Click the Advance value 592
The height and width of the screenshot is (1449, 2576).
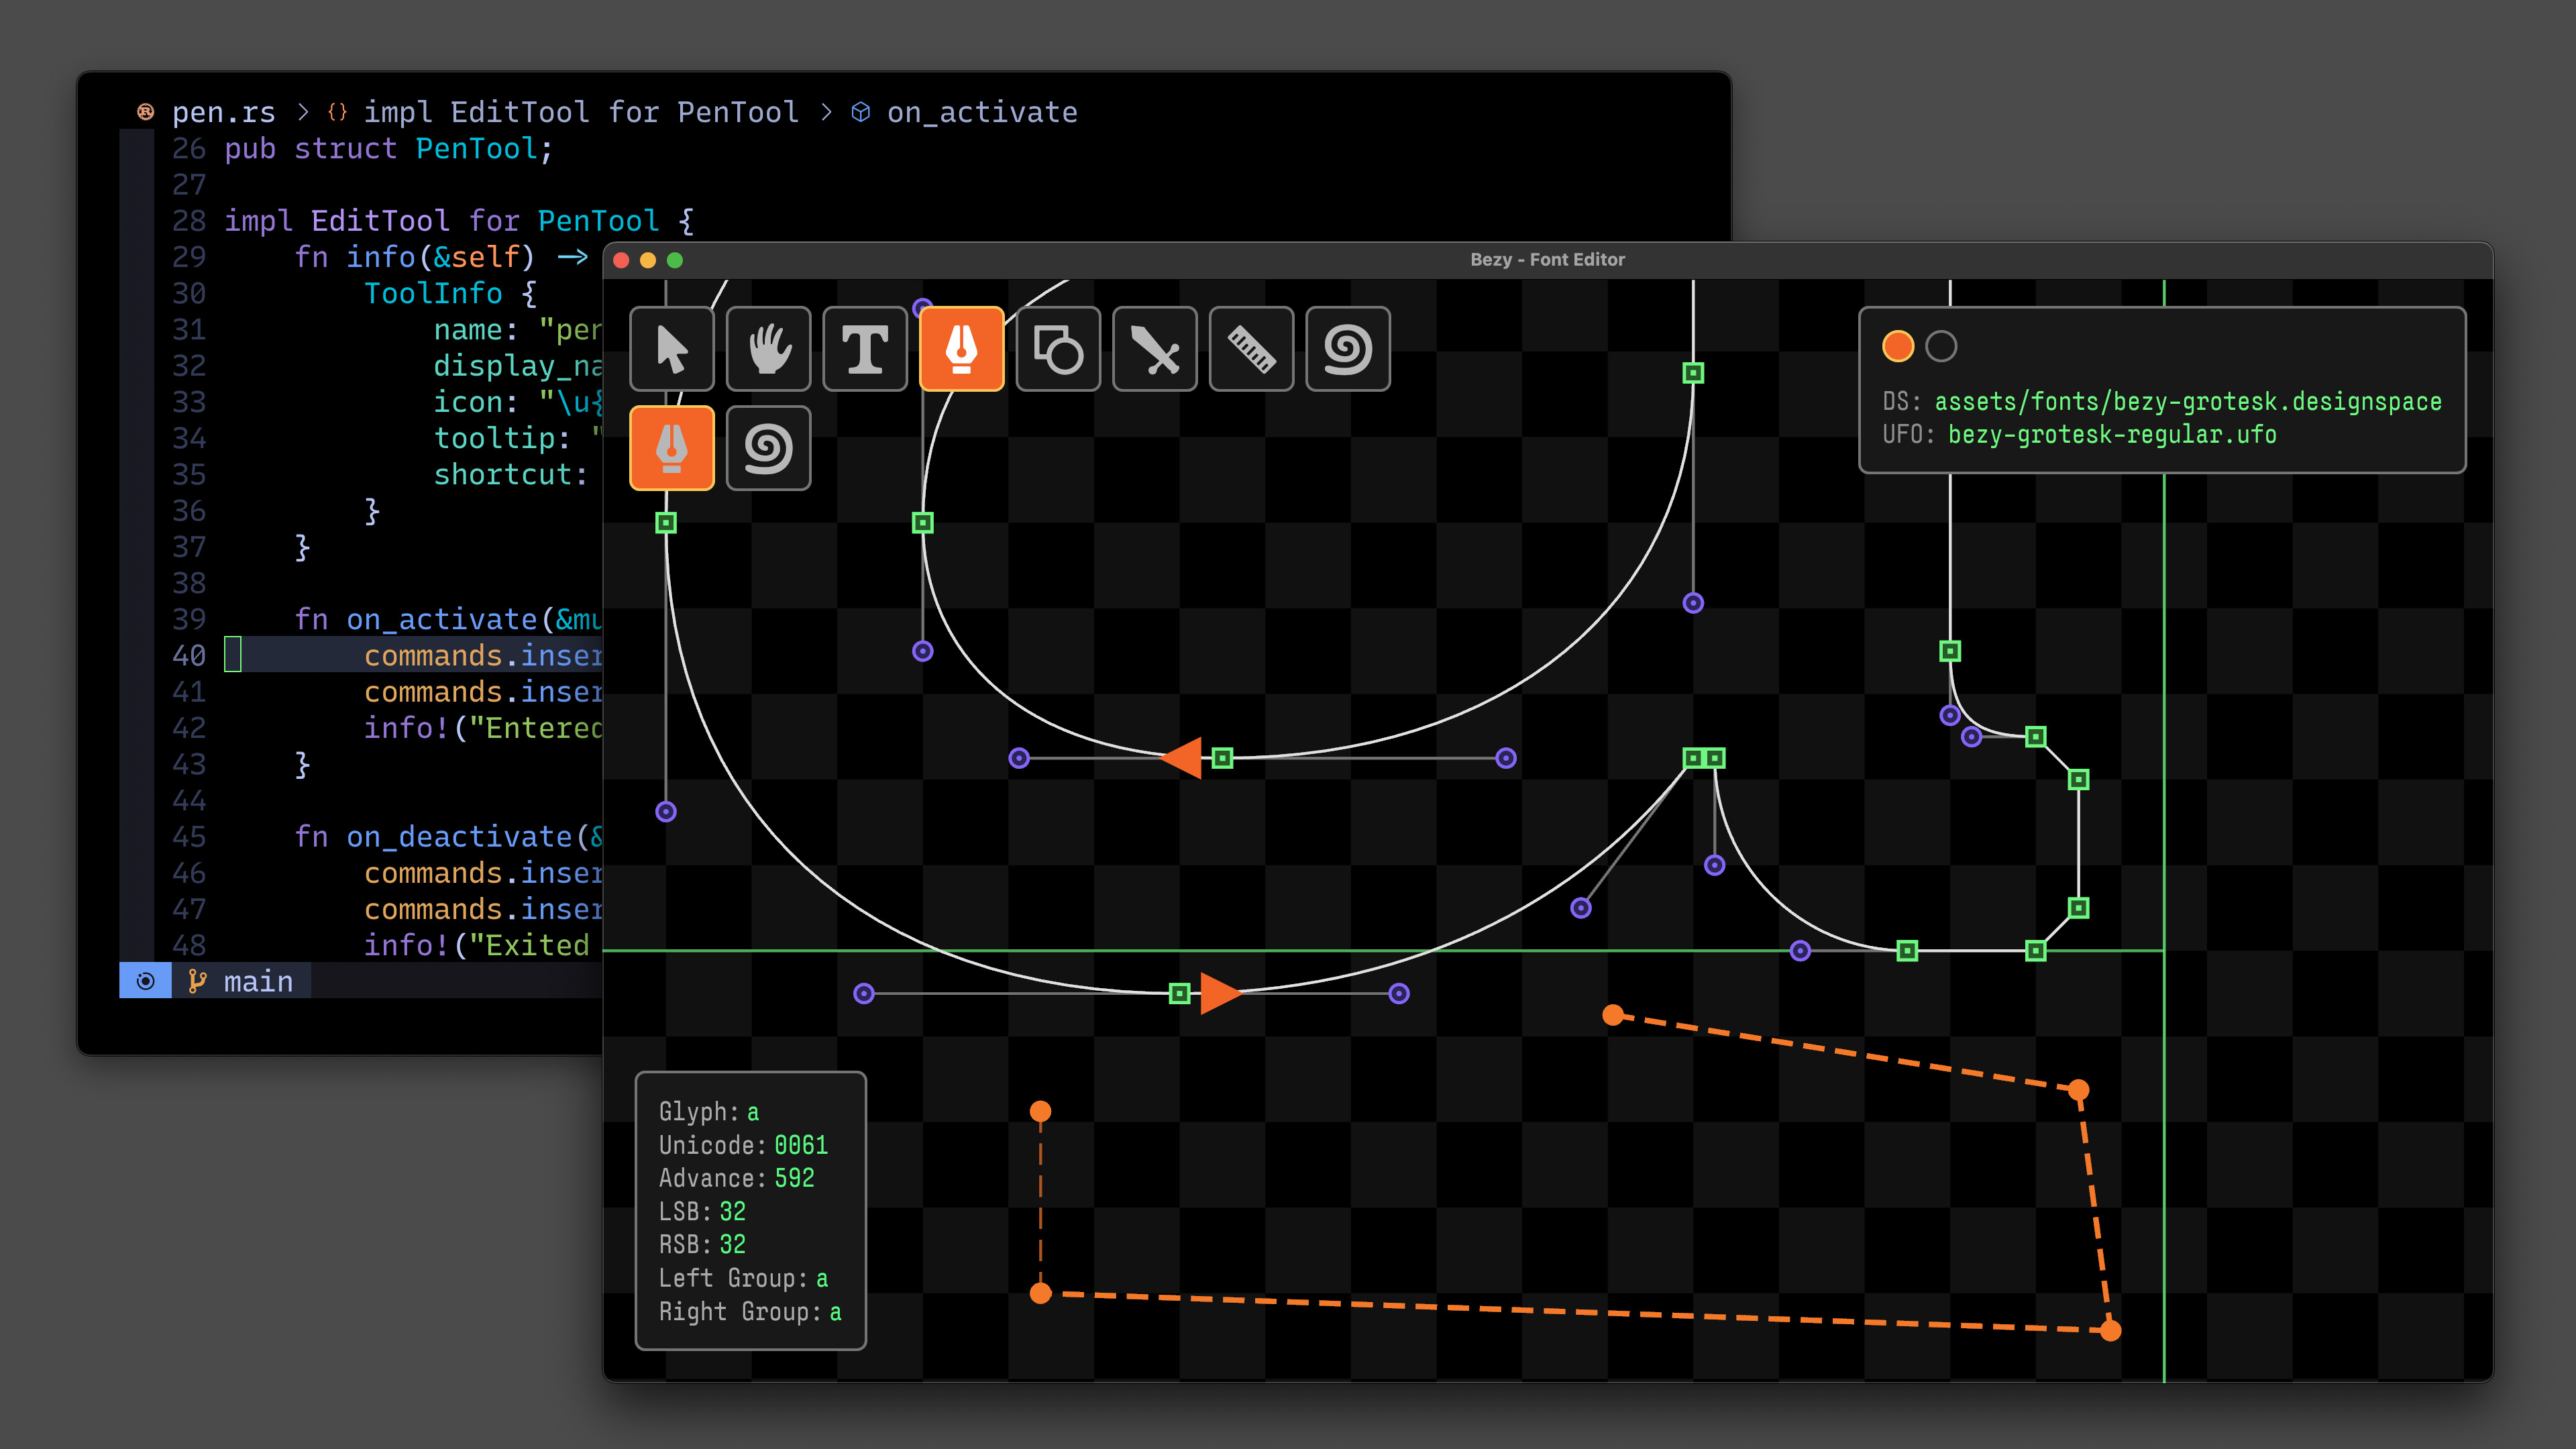click(x=794, y=1178)
